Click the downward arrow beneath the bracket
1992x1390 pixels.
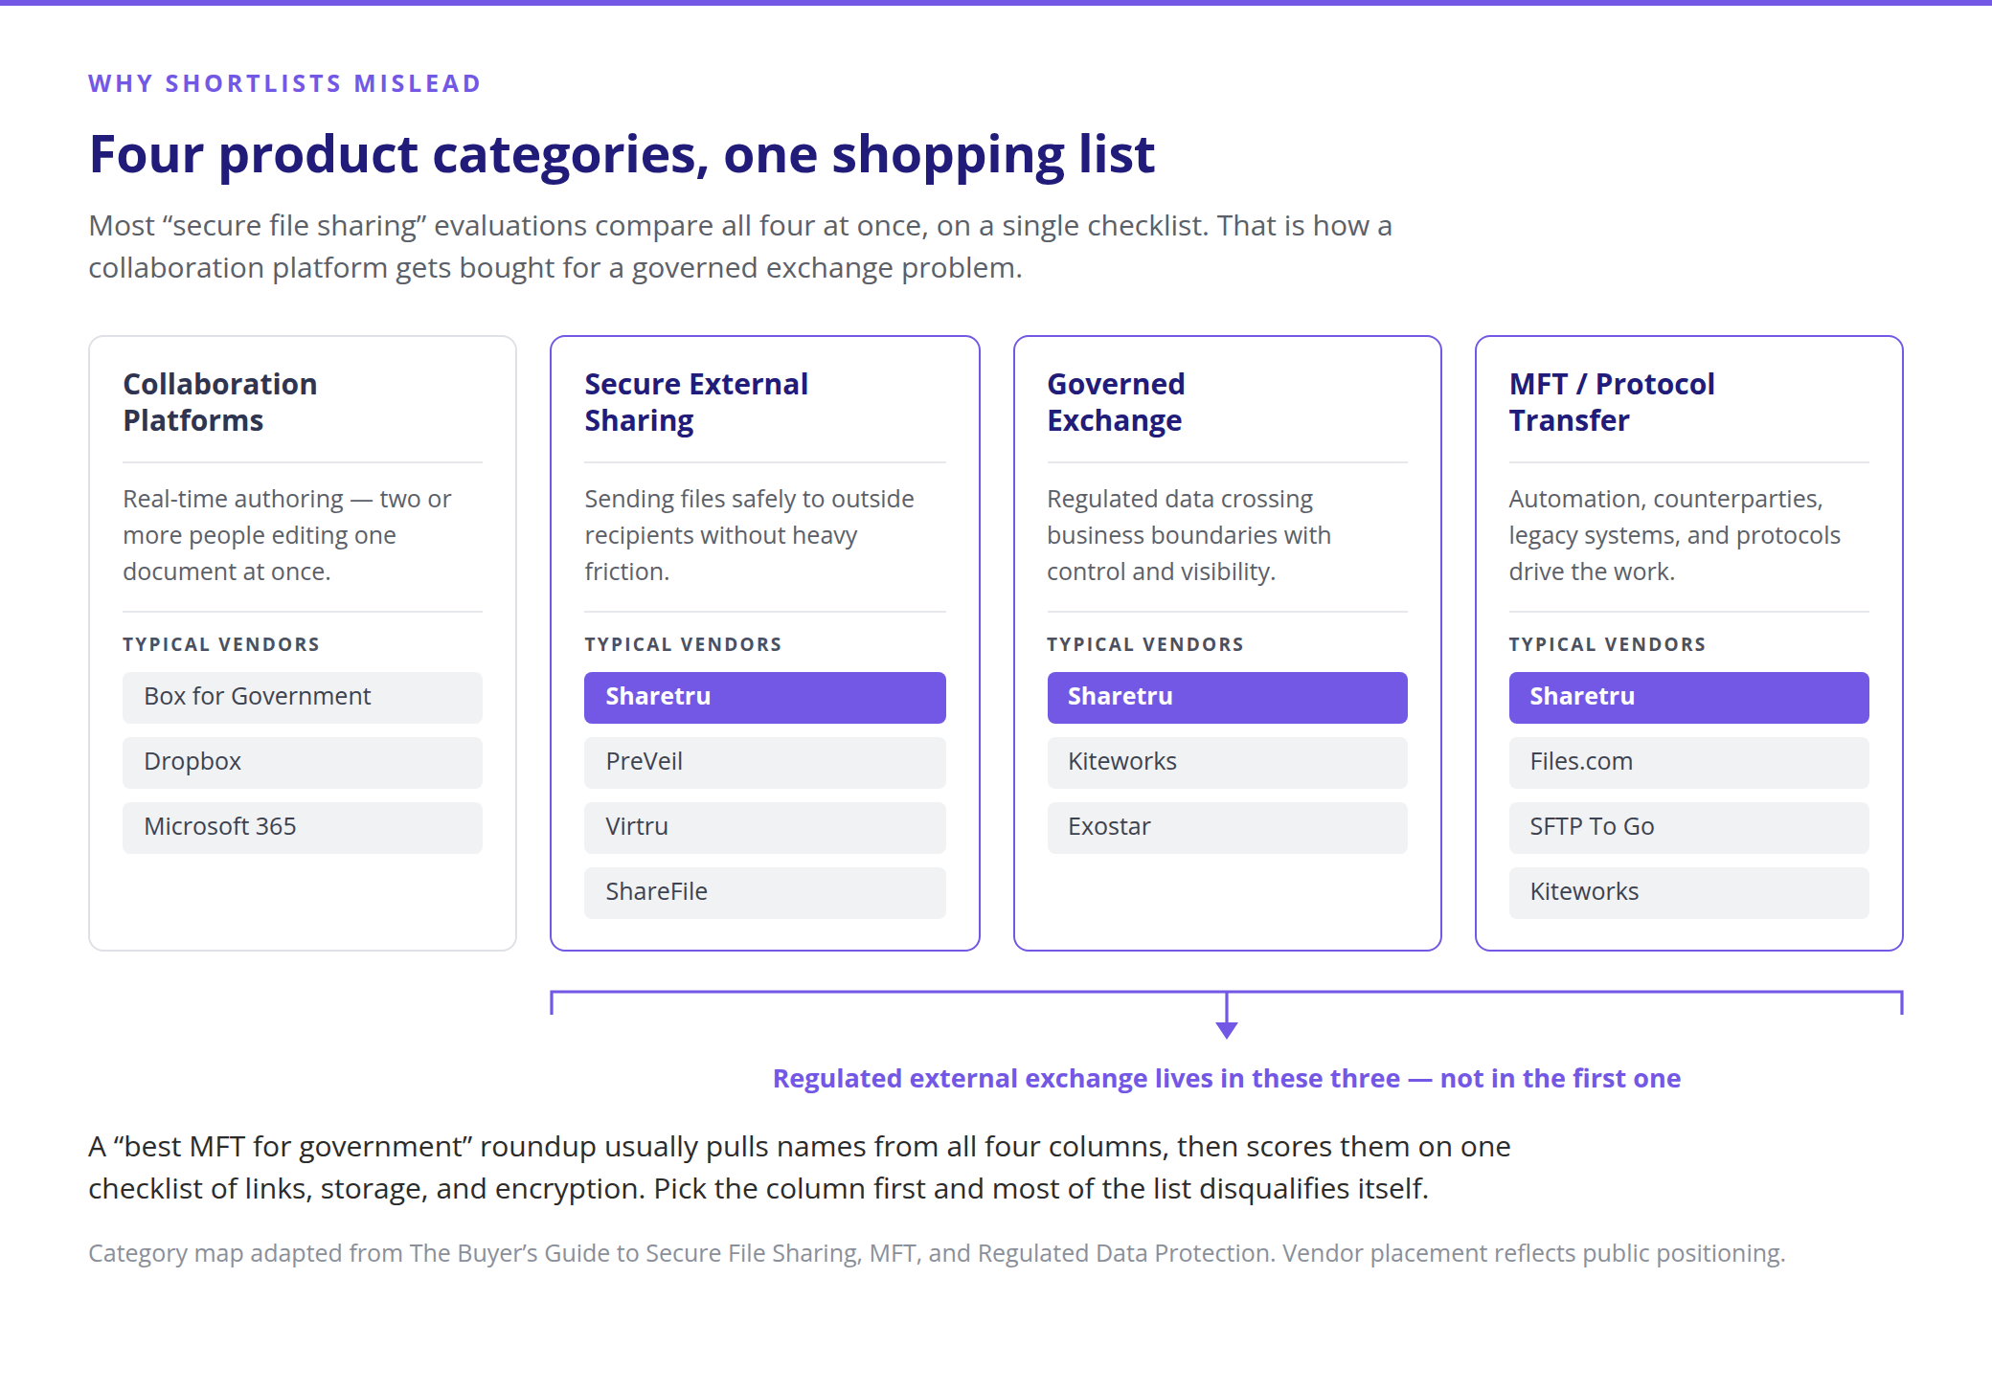1227,1028
